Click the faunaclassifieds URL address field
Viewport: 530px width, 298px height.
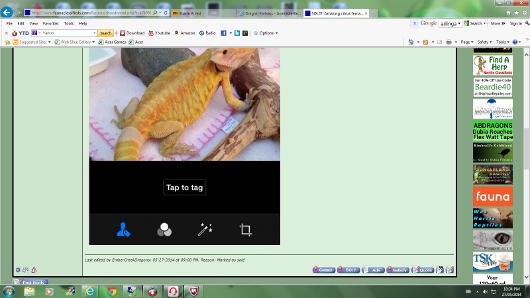pos(91,13)
